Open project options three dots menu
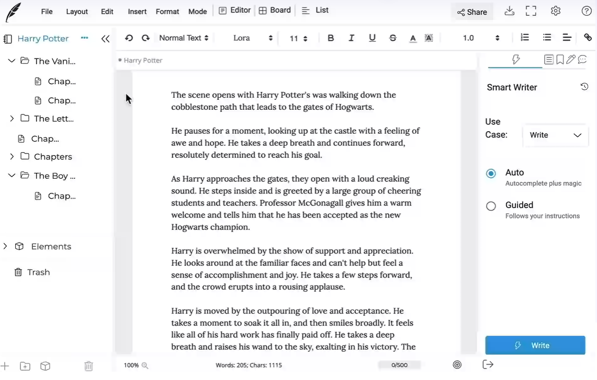597x380 pixels. (x=85, y=38)
